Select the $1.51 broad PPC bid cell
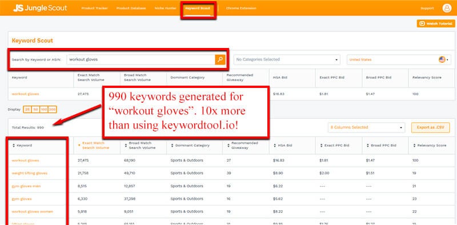 coord(370,173)
